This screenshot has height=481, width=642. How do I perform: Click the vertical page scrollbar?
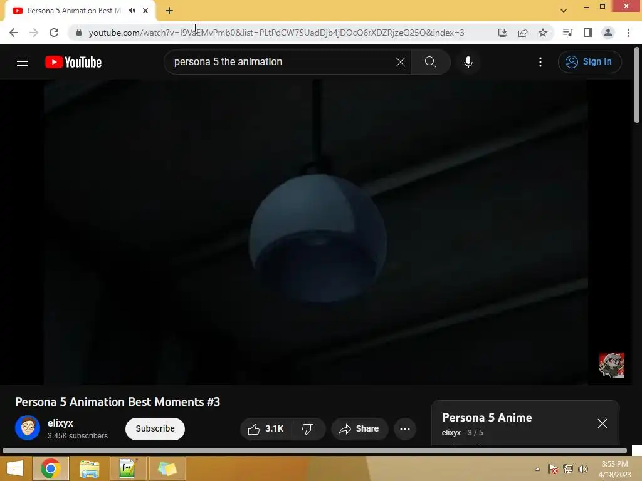point(637,85)
